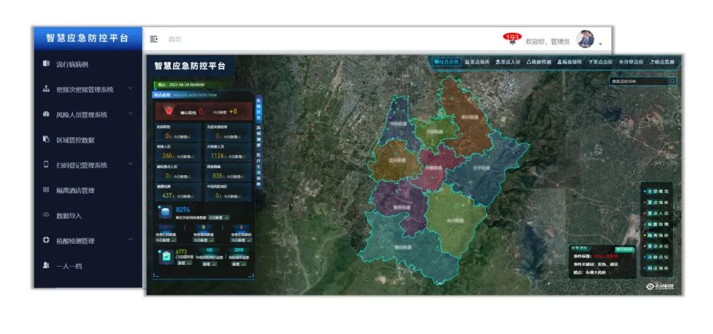Image resolution: width=713 pixels, height=334 pixels.
Task: Click the magnifier search icon on map
Action: click(x=673, y=82)
